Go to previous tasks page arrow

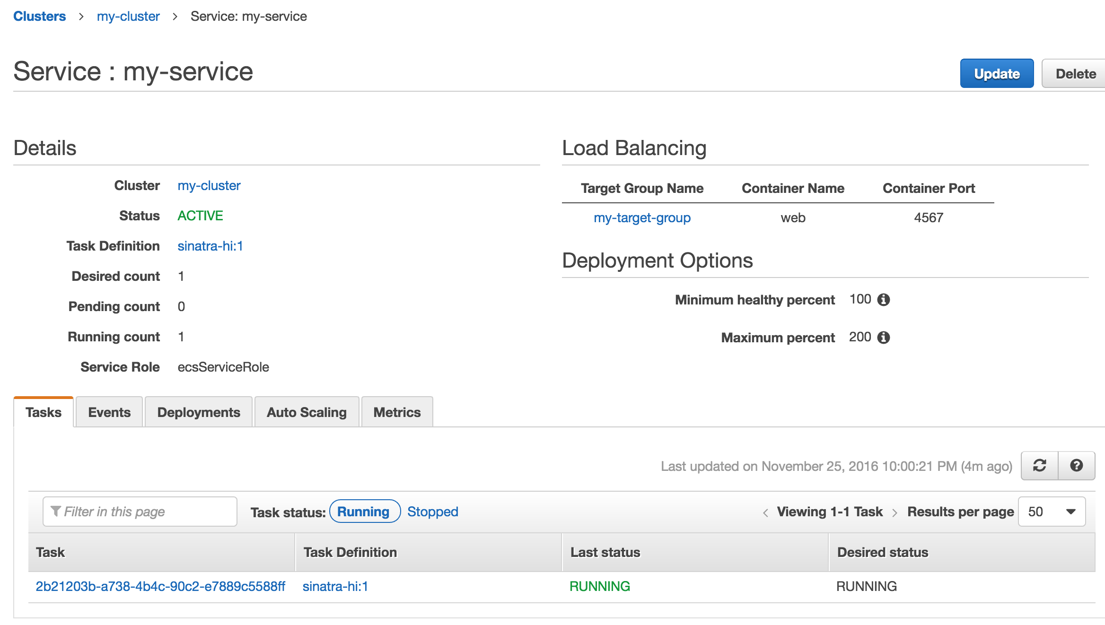[x=765, y=512]
